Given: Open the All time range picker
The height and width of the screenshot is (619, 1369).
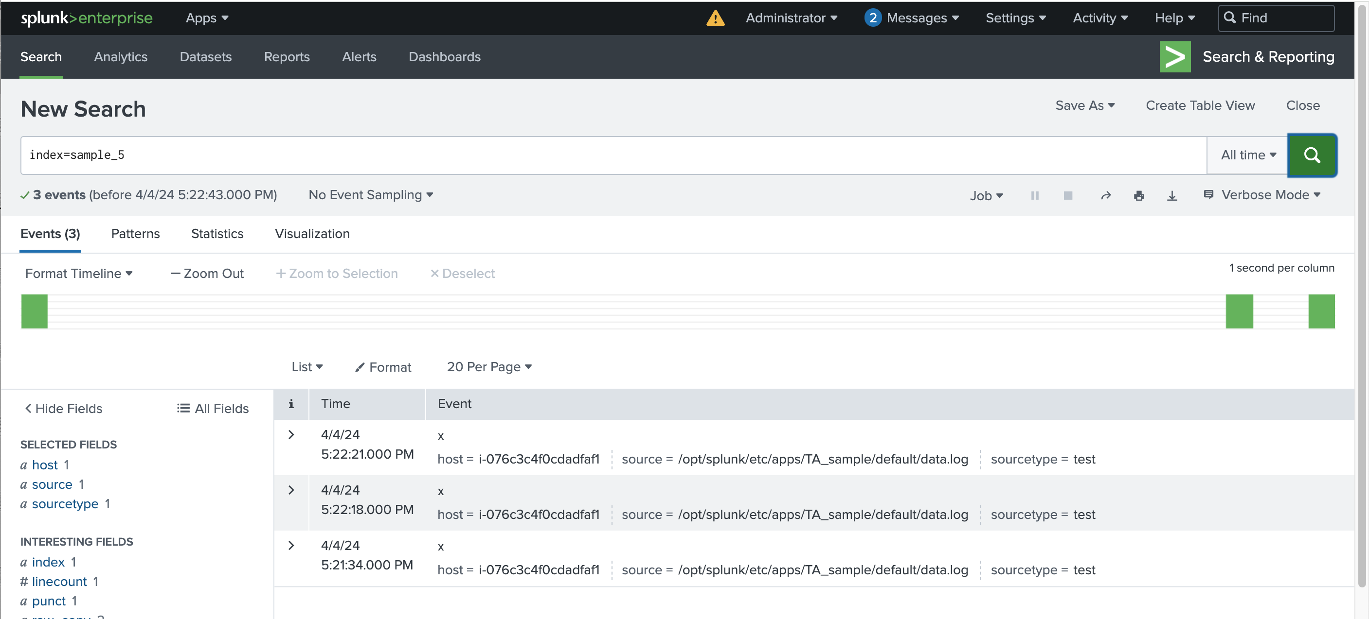Looking at the screenshot, I should pos(1247,155).
